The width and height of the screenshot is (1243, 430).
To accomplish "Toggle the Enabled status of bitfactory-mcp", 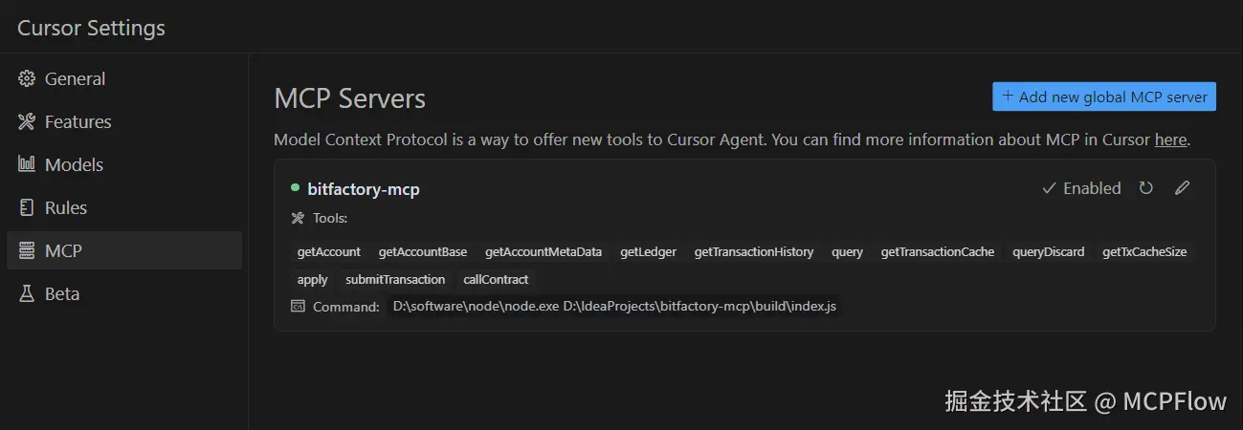I will click(x=1081, y=188).
